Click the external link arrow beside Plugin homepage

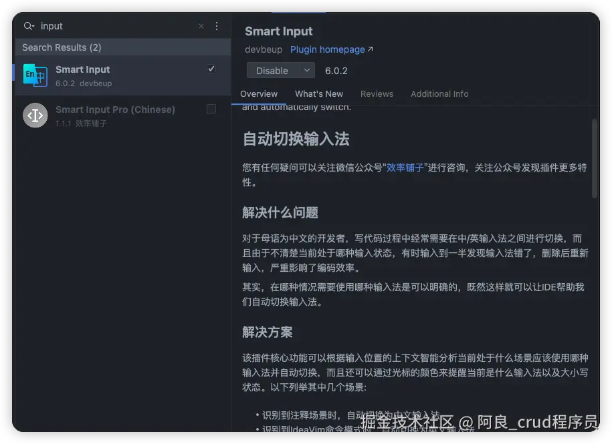(371, 49)
